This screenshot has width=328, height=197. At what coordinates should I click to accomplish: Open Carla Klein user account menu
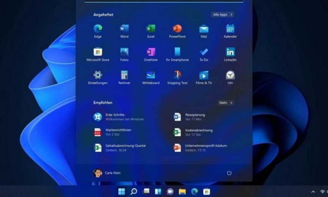107,173
